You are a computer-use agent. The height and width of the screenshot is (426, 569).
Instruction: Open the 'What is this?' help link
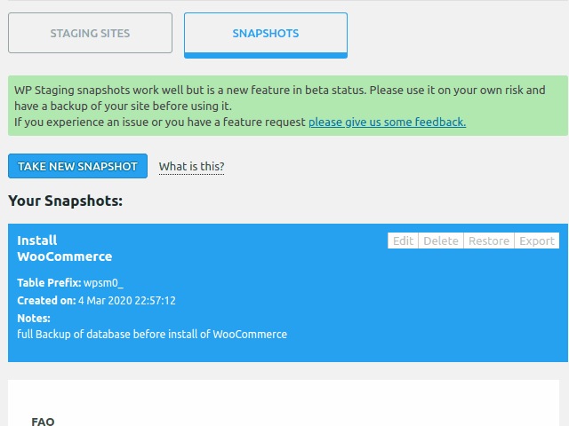click(192, 167)
